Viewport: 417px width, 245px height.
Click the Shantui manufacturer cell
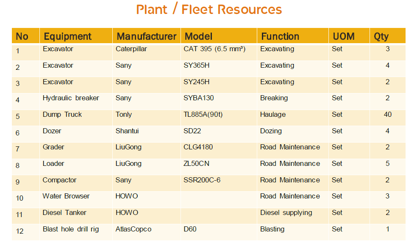pos(147,134)
